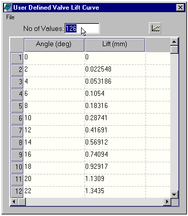Click the horizontal scrollbar left arrow
The width and height of the screenshot is (188, 216).
pos(14,201)
